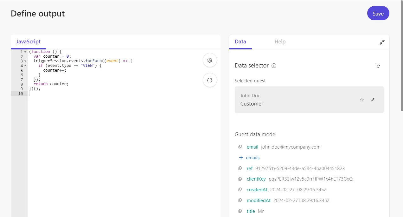Click the vertical page scrollbar
This screenshot has height=217, width=403.
tap(402, 55)
